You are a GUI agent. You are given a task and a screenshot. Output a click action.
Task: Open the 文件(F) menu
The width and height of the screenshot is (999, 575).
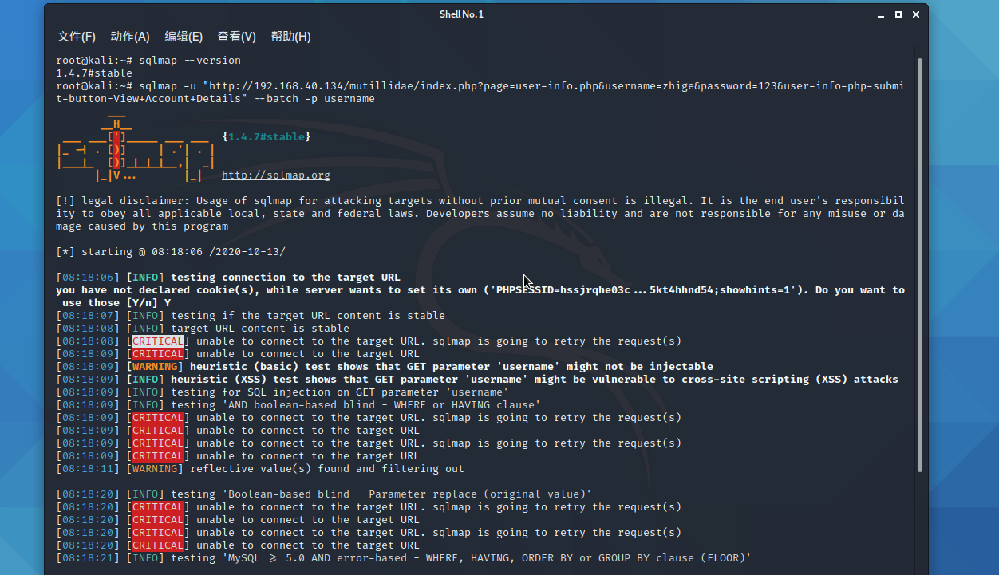click(77, 37)
